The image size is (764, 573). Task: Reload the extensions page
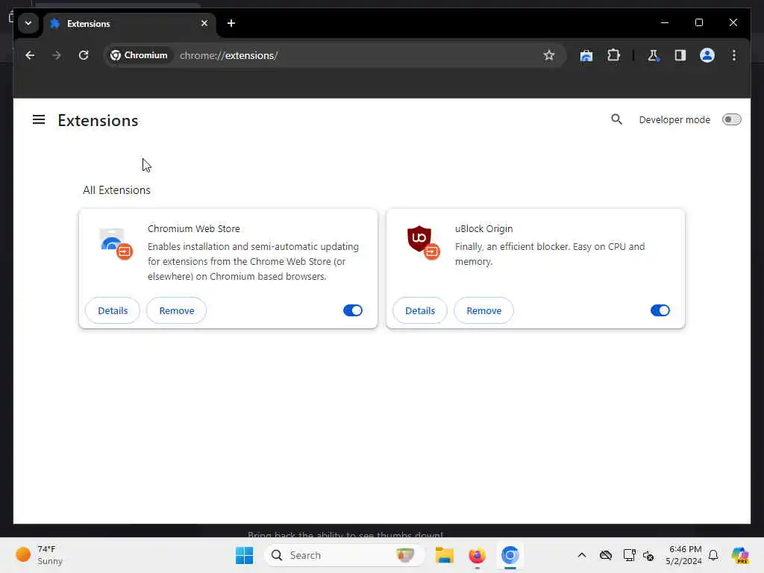[84, 55]
